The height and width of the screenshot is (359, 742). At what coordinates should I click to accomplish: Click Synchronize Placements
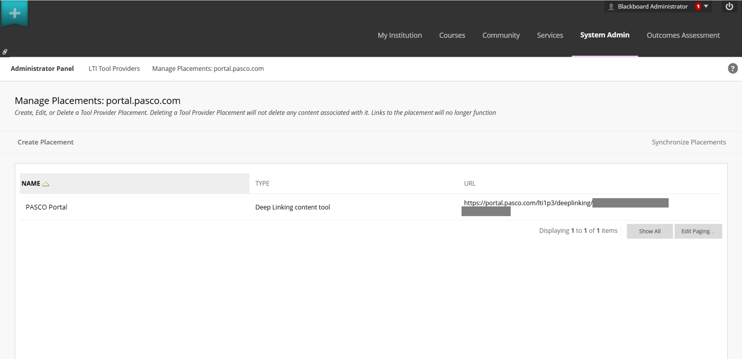click(x=689, y=142)
